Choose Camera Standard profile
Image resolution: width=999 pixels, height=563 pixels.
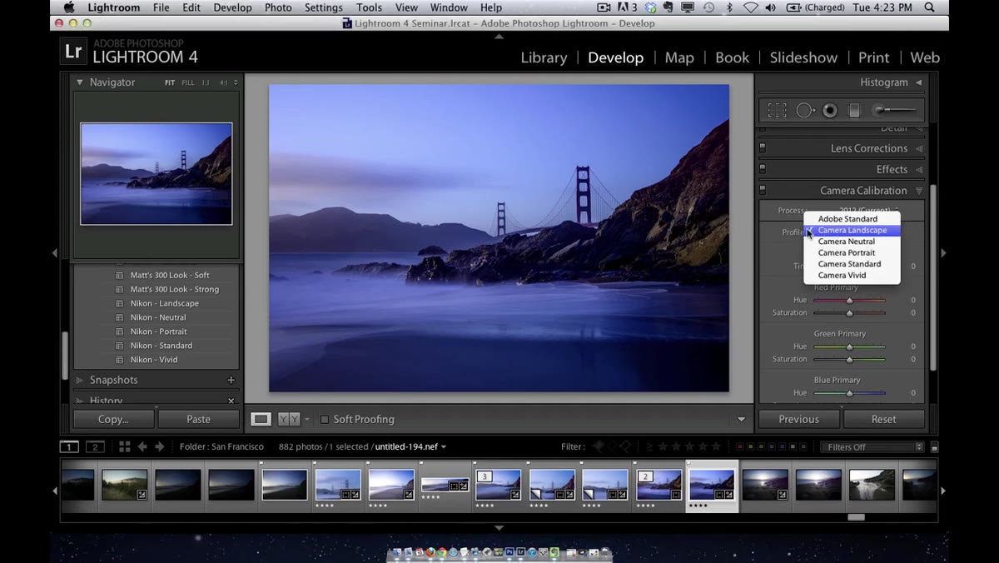[x=852, y=264]
